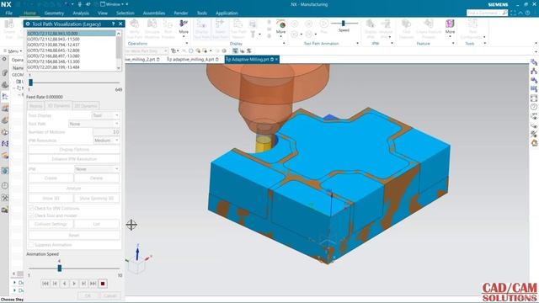Click the Play forward button in dialog

tap(74, 284)
